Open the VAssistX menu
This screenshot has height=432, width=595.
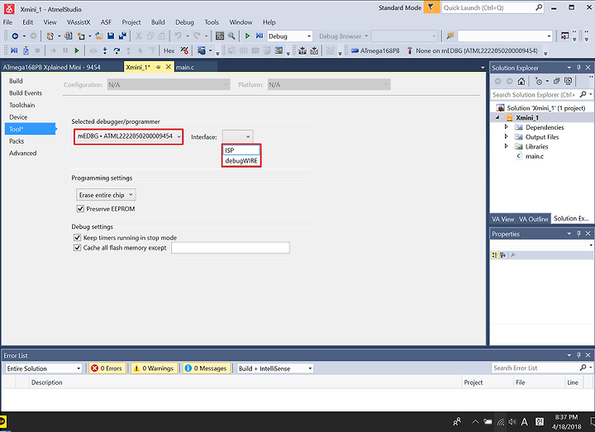(x=79, y=22)
